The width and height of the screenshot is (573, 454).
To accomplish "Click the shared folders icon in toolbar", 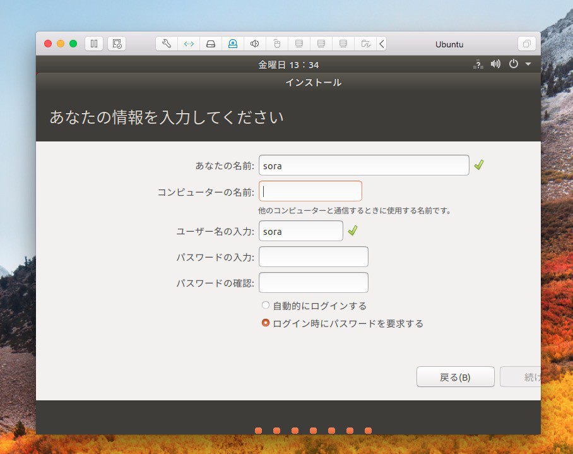I will (365, 44).
